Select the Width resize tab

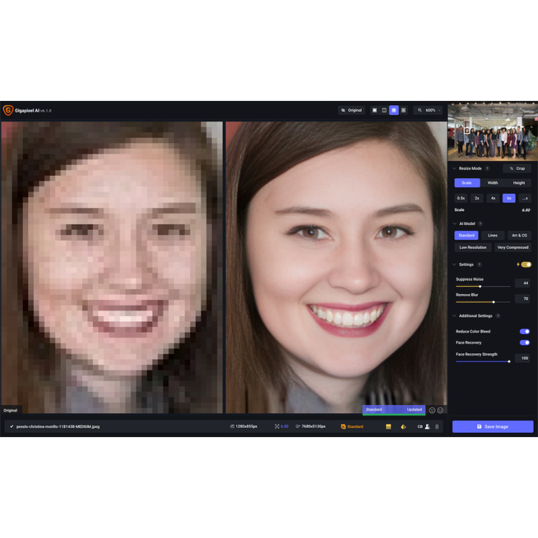[492, 182]
